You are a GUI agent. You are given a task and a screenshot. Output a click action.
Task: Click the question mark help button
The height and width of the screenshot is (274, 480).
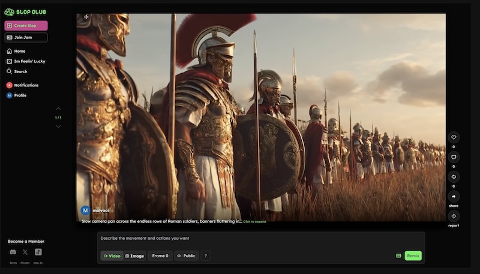206,255
